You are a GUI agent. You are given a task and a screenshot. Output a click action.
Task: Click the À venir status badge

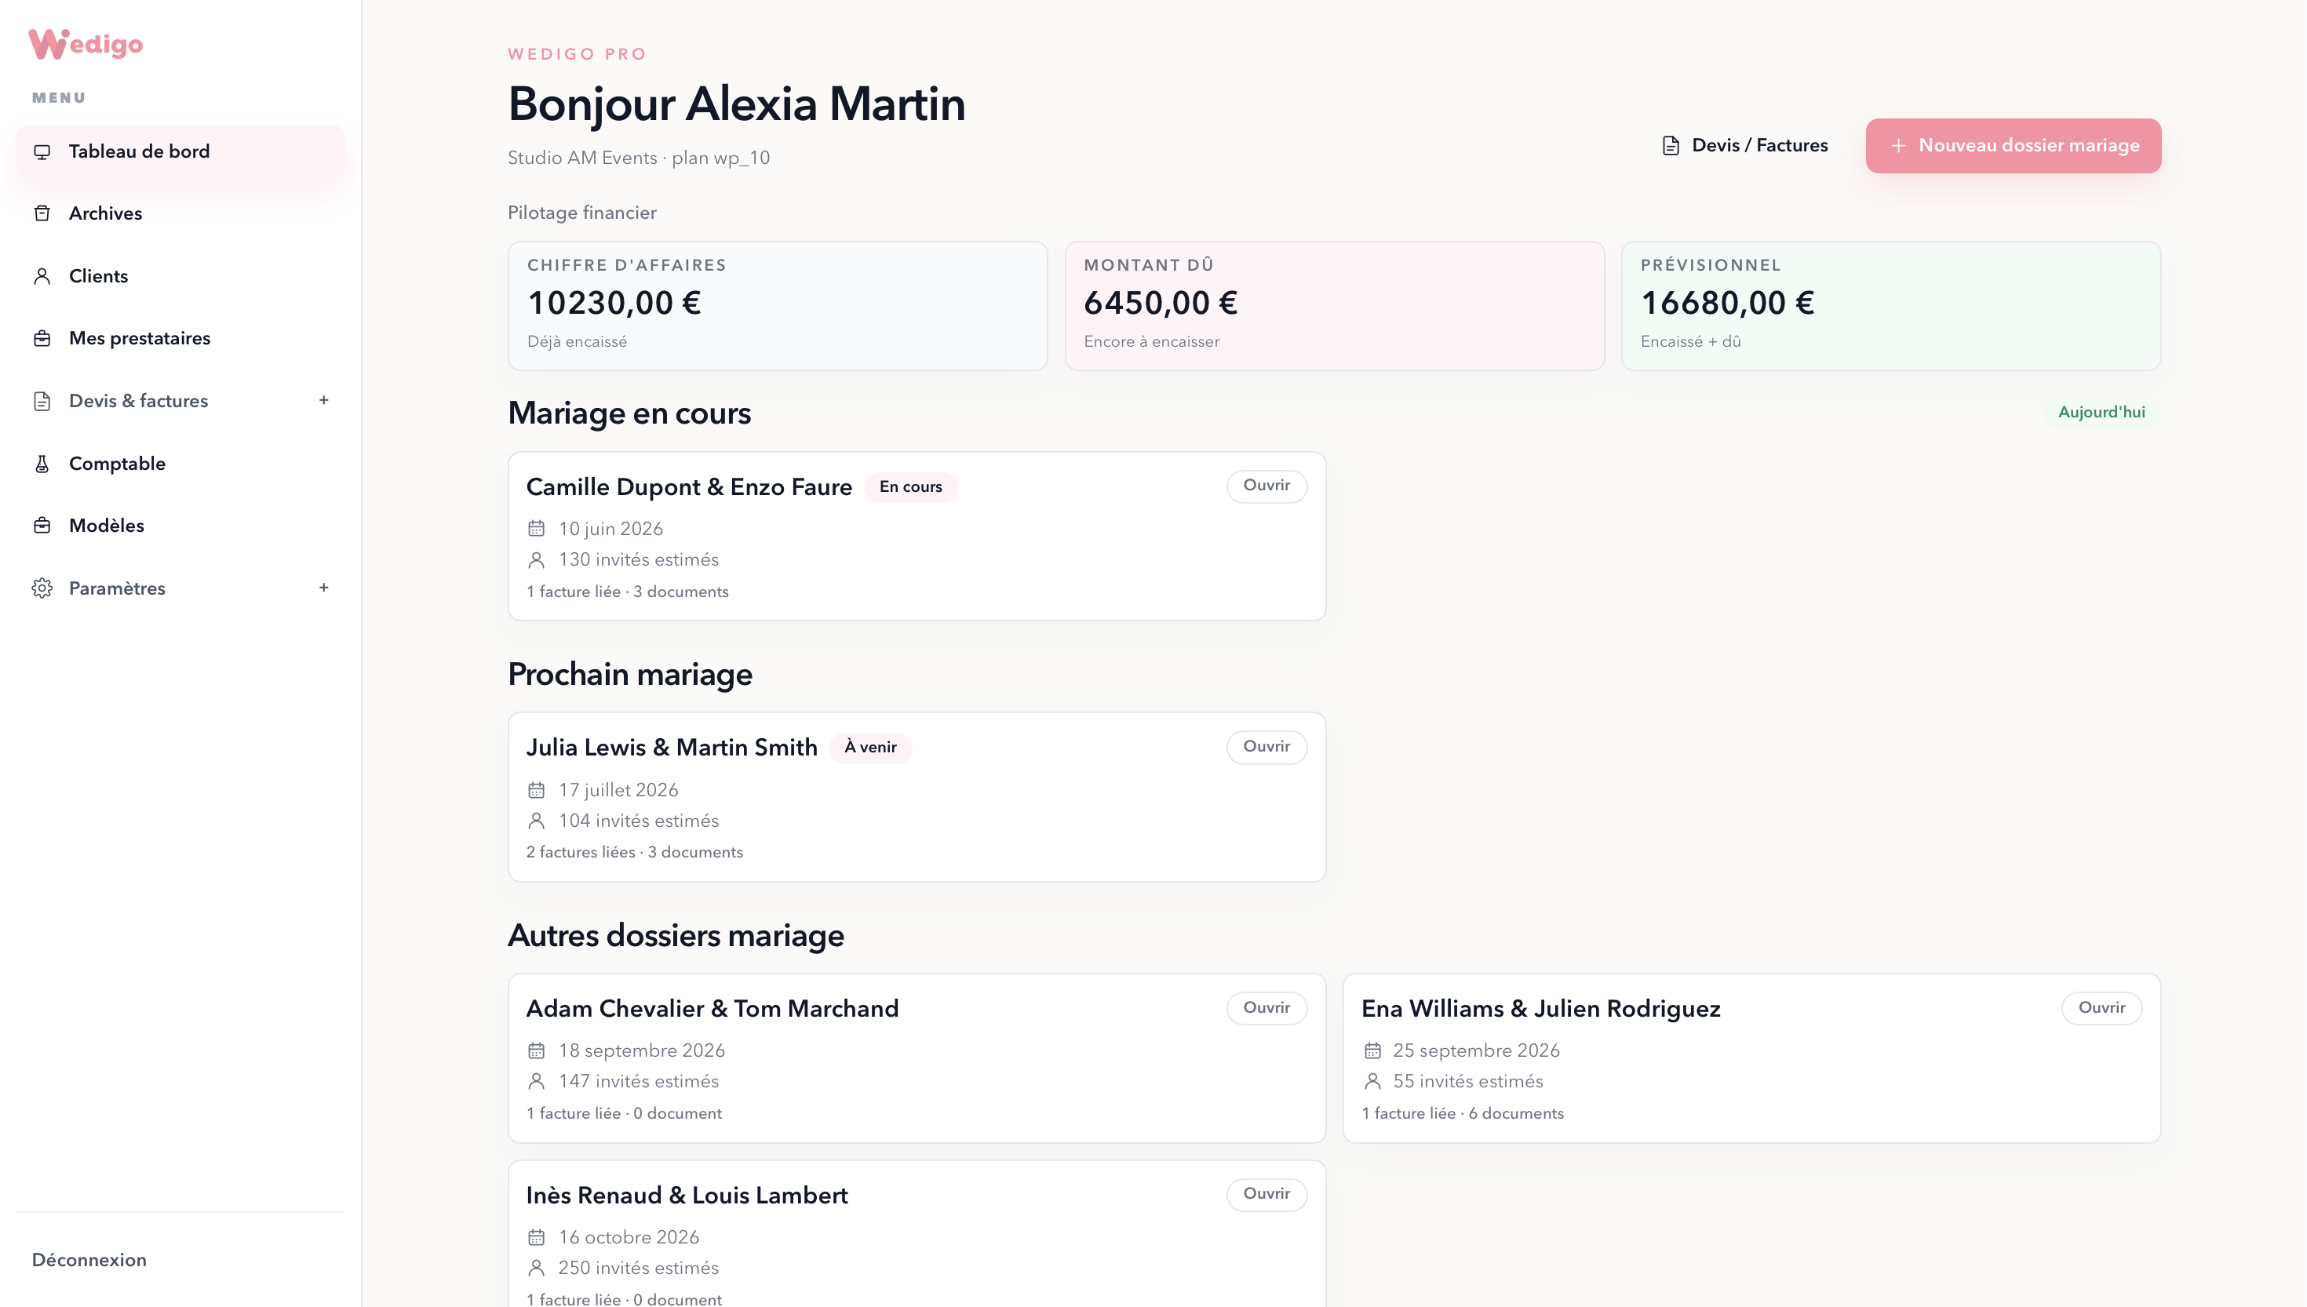click(x=870, y=748)
